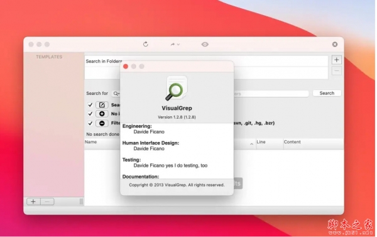This screenshot has height=237, width=377.
Task: Click the Engineering credits heading
Action: [x=137, y=126]
